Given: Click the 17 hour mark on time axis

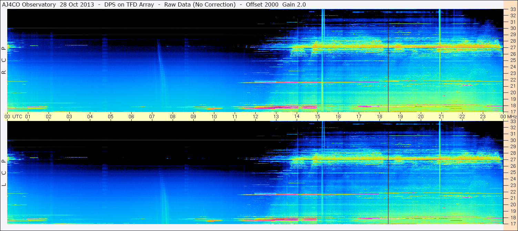Looking at the screenshot, I should 359,117.
